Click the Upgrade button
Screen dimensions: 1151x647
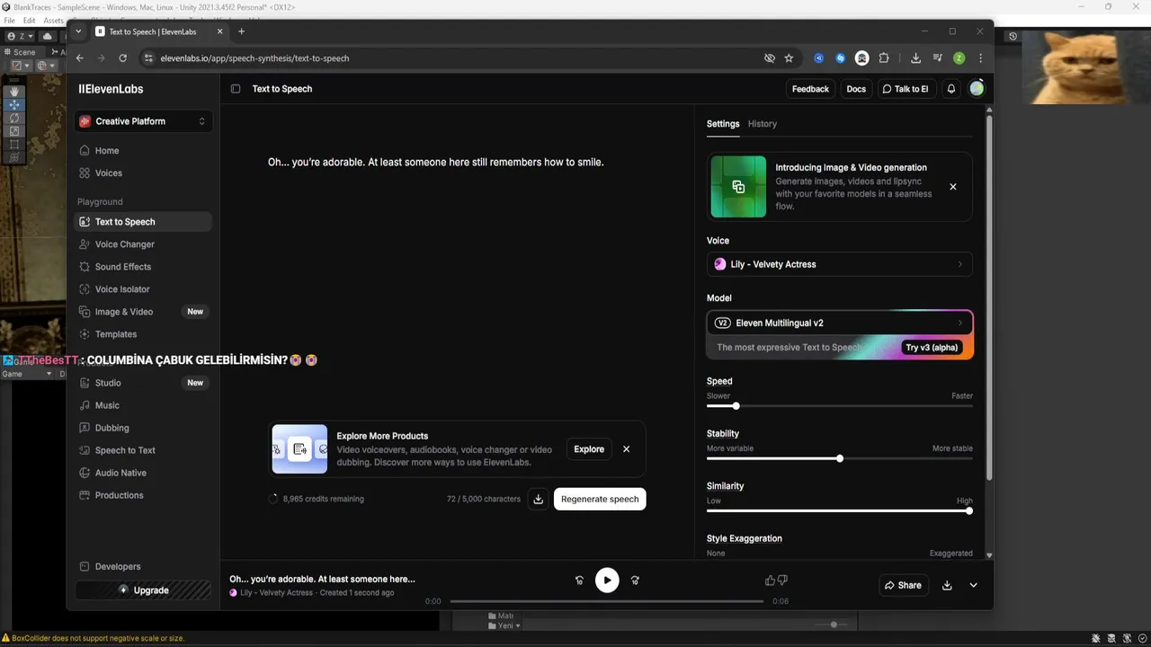pos(143,590)
